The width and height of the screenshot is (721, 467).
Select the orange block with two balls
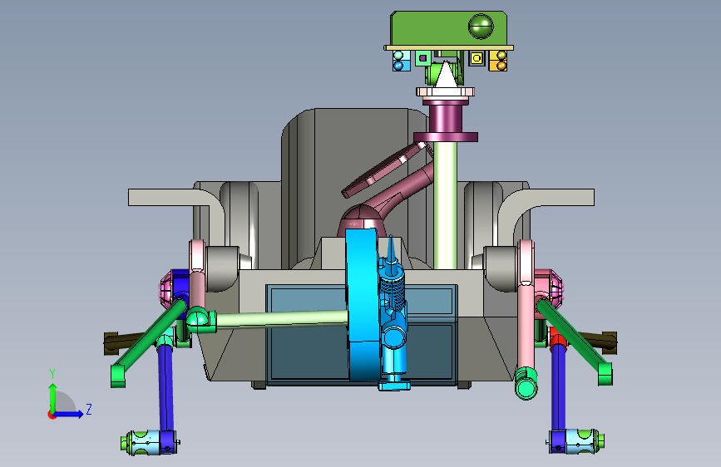[498, 61]
